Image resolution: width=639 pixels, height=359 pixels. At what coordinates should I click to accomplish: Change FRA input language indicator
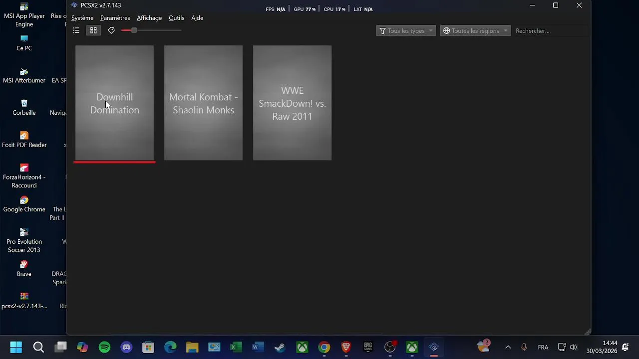click(x=543, y=347)
